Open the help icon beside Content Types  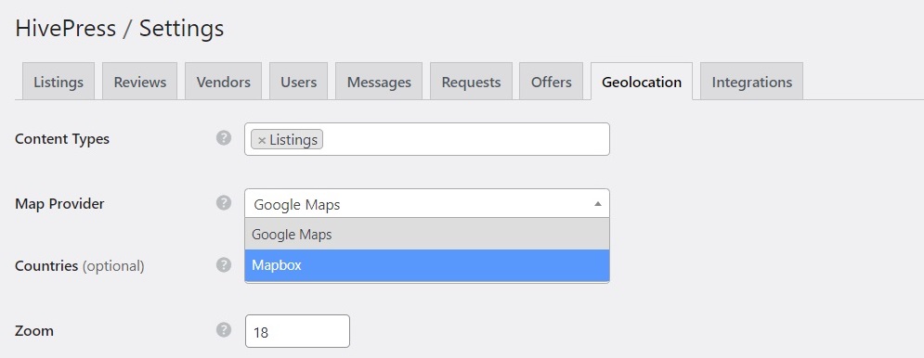224,138
